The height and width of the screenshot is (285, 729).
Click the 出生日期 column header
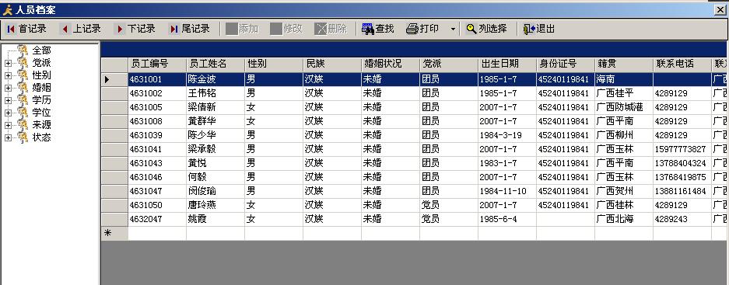coord(507,64)
